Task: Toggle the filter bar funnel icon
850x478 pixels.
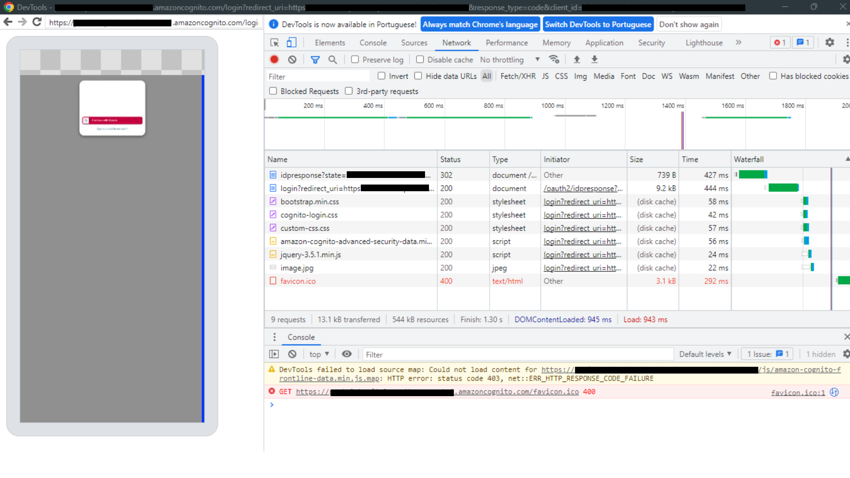Action: click(315, 59)
